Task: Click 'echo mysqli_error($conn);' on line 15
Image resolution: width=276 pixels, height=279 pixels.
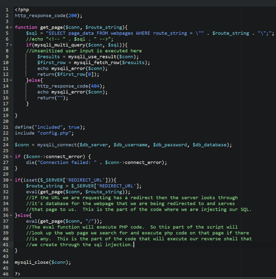Action: click(x=72, y=92)
